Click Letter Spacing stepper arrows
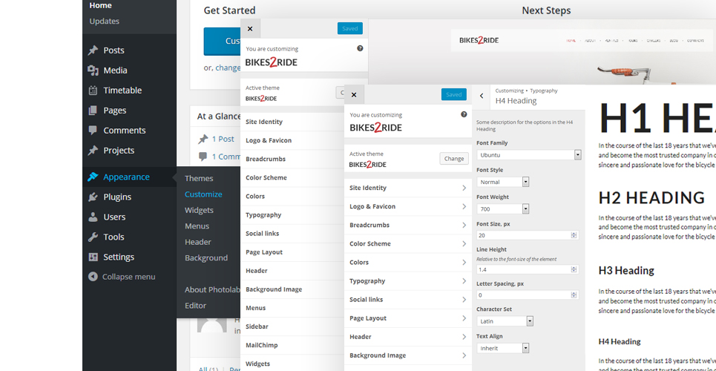The width and height of the screenshot is (716, 371). pos(574,295)
